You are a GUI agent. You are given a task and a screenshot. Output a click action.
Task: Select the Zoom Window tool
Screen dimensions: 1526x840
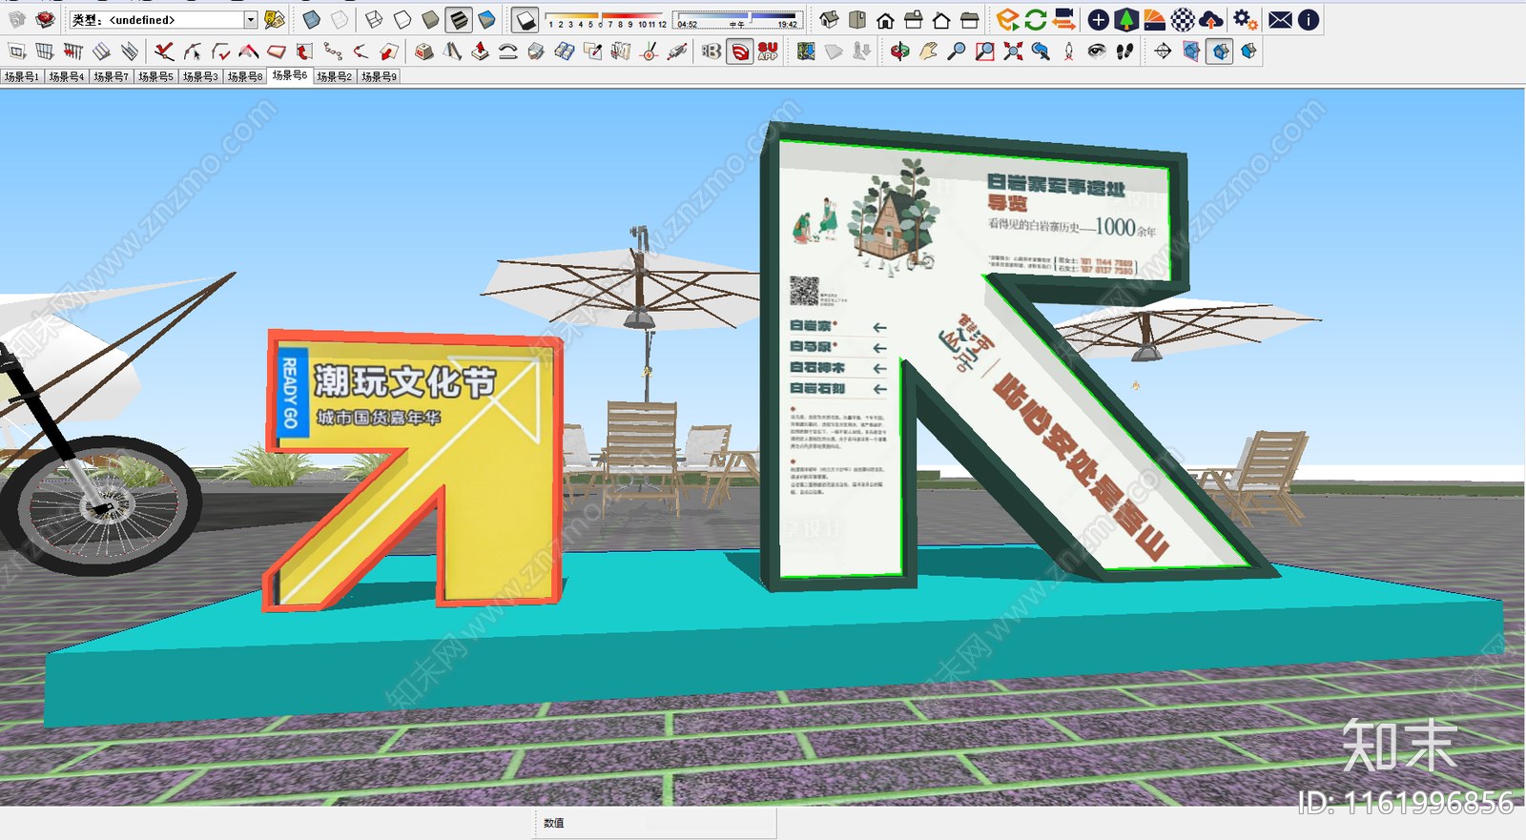tap(984, 51)
